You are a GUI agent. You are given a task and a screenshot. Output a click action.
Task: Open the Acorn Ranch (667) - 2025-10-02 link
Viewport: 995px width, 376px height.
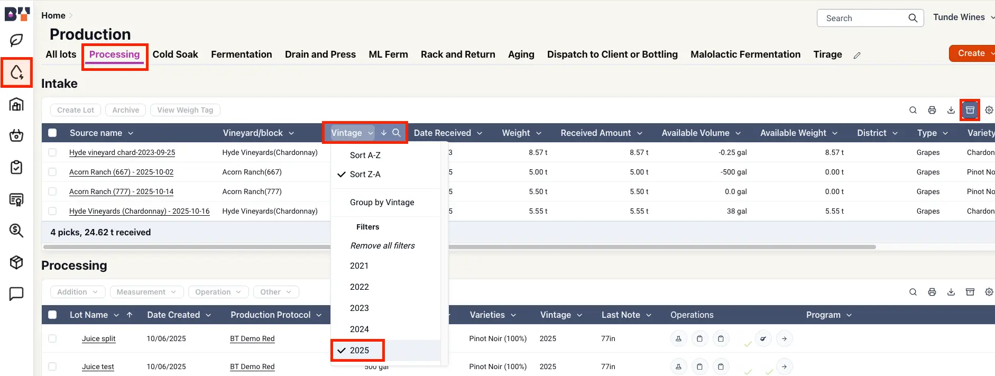[121, 172]
